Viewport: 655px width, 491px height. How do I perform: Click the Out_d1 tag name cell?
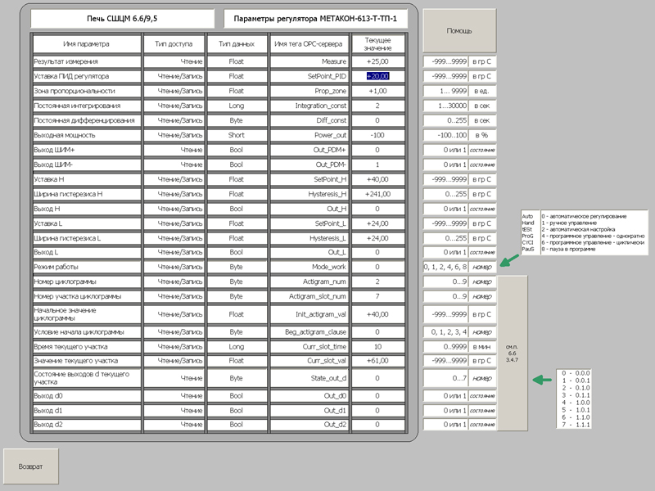click(x=309, y=411)
